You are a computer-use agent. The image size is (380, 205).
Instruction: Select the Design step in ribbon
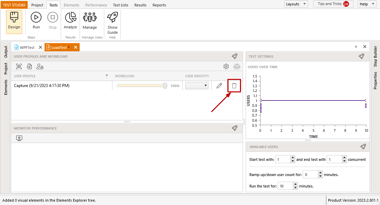point(14,22)
